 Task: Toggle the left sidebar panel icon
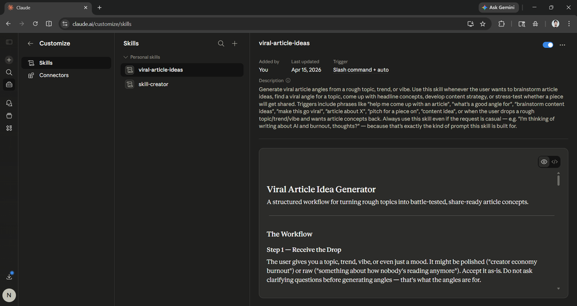9,42
